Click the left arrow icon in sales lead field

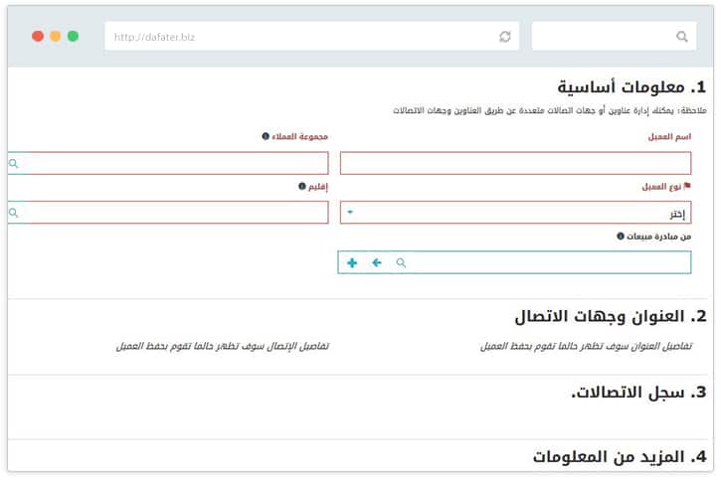point(377,262)
